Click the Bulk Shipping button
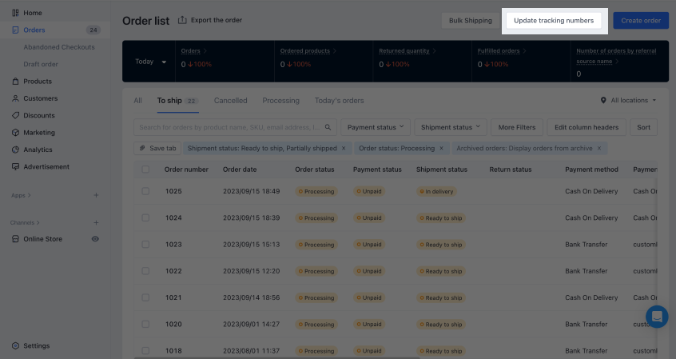 click(x=471, y=20)
